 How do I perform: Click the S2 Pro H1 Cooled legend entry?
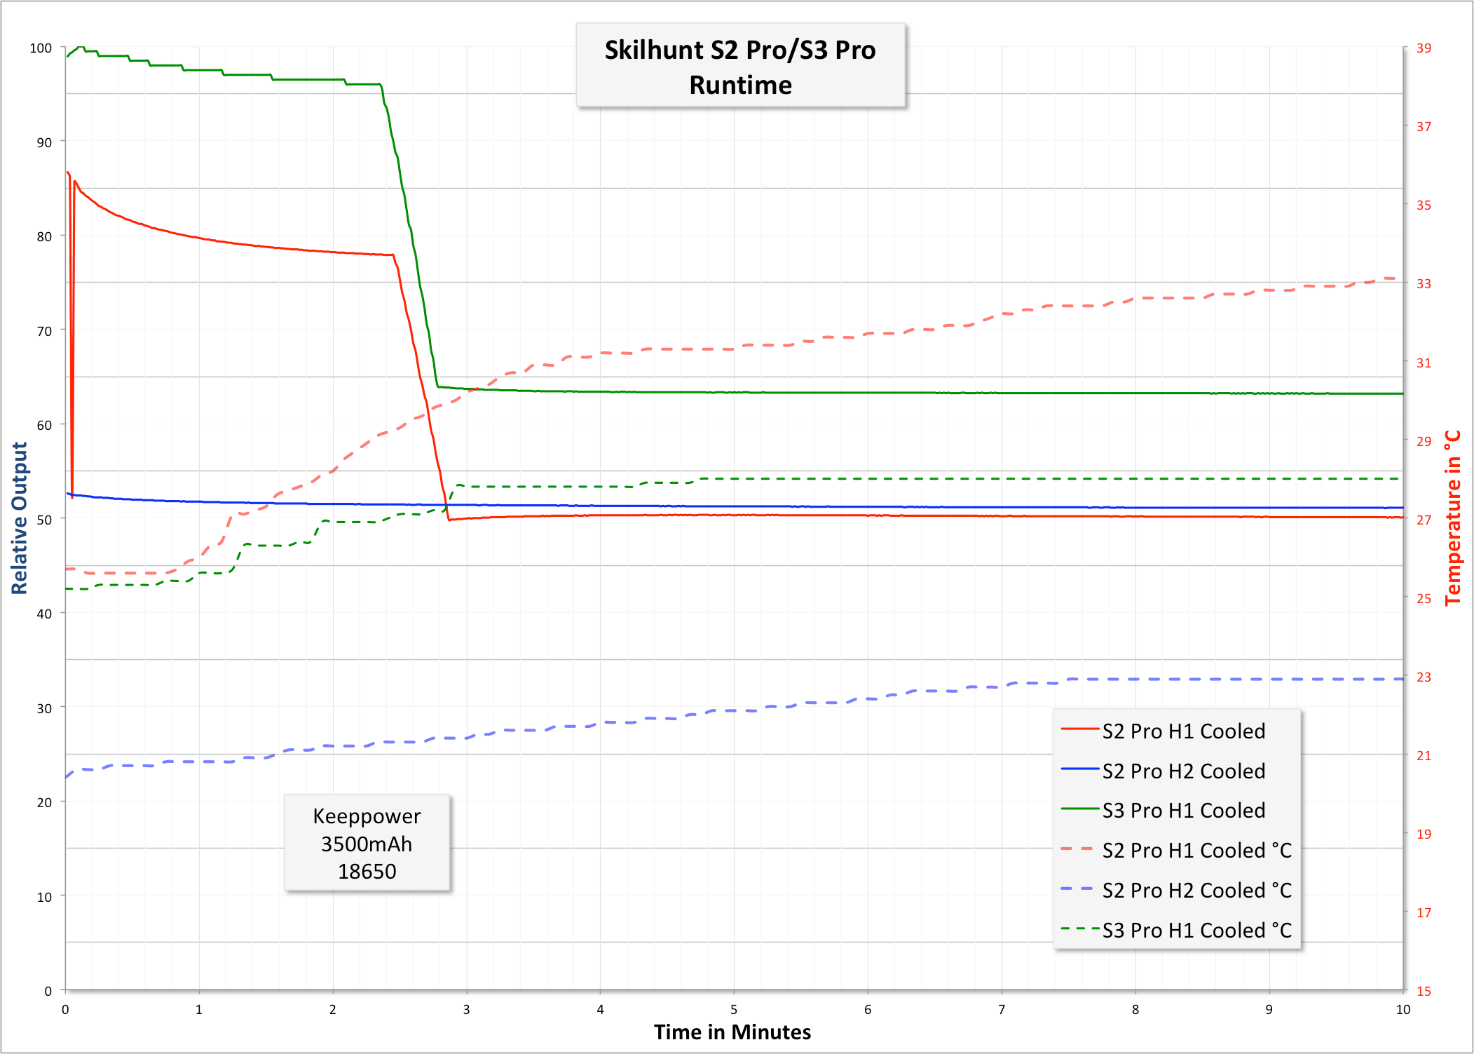(1183, 731)
